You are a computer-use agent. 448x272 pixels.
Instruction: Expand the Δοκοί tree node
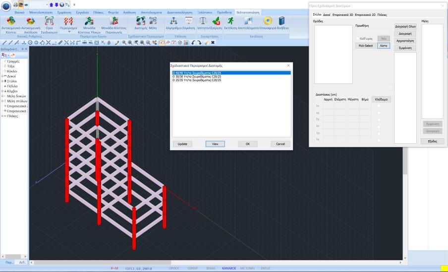2,76
